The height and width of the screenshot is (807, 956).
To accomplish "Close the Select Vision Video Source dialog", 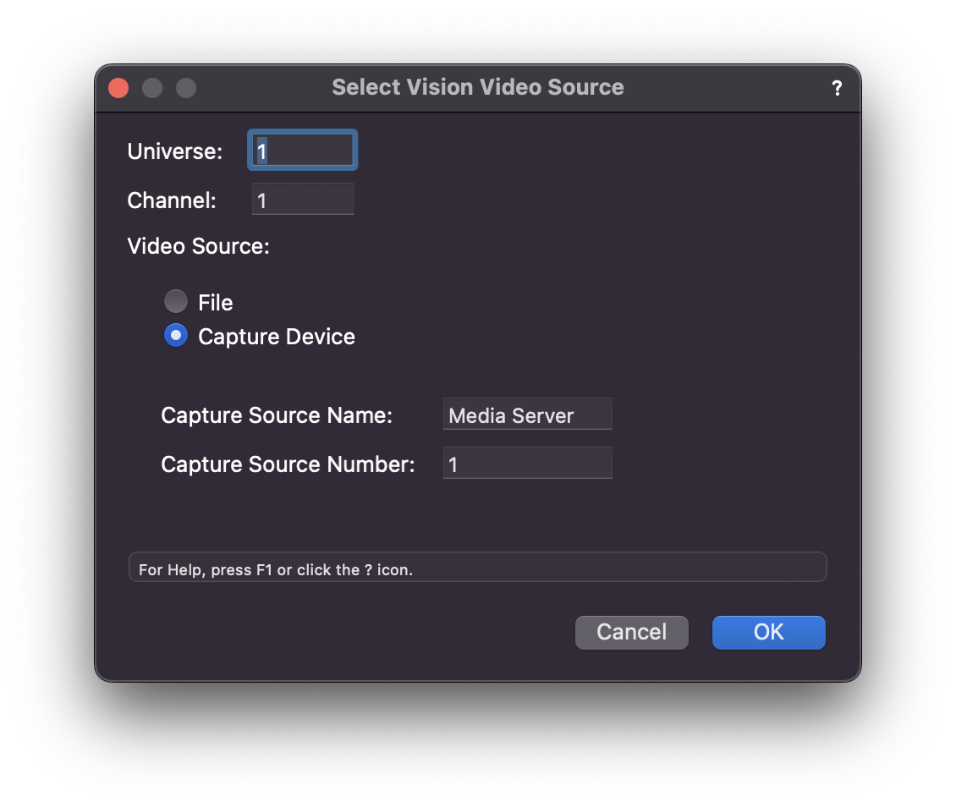I will click(118, 88).
